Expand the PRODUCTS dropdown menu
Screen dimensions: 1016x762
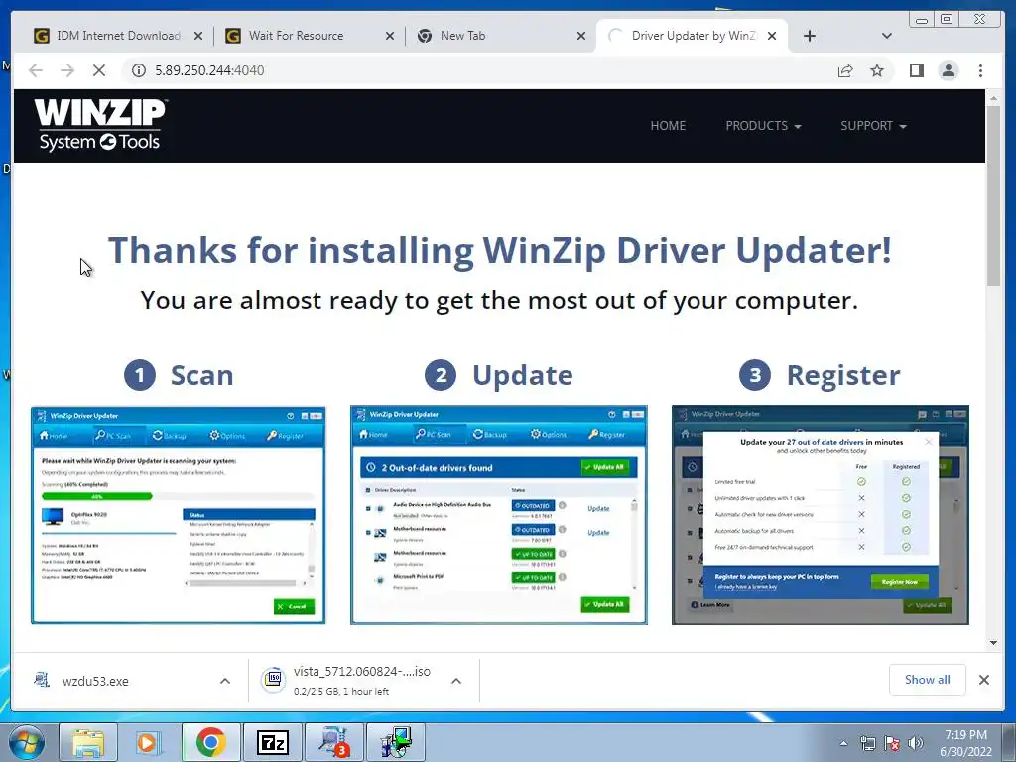click(x=763, y=126)
